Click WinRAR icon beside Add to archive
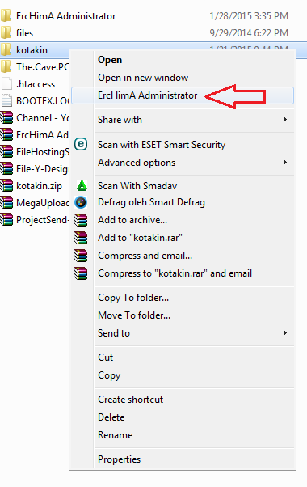The image size is (307, 487). click(81, 220)
